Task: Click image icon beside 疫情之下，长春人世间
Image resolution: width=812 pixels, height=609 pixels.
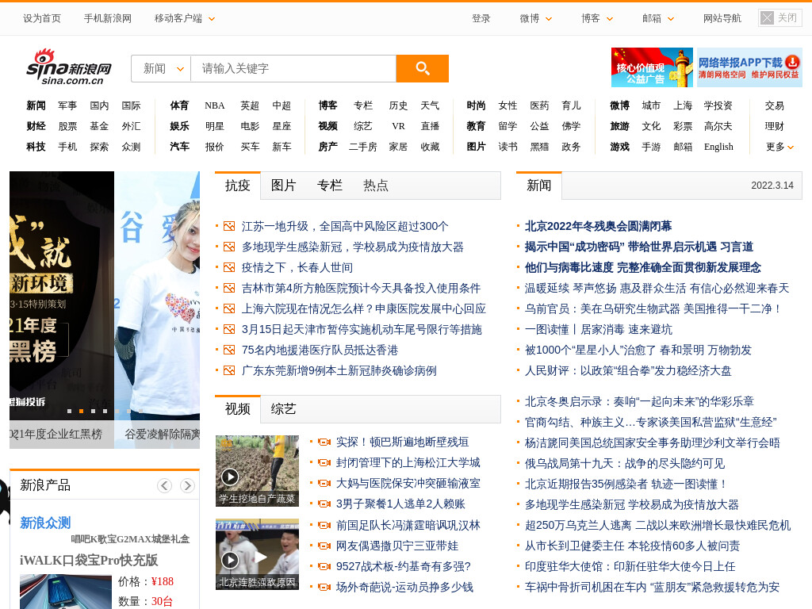Action: pyautogui.click(x=229, y=268)
